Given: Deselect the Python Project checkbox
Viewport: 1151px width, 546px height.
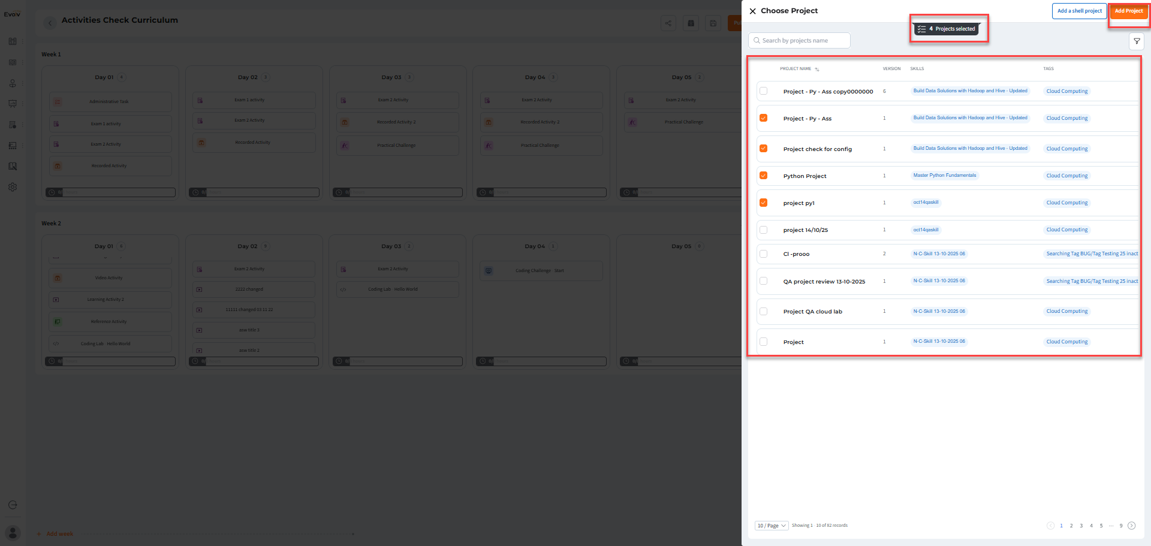Looking at the screenshot, I should (x=763, y=176).
